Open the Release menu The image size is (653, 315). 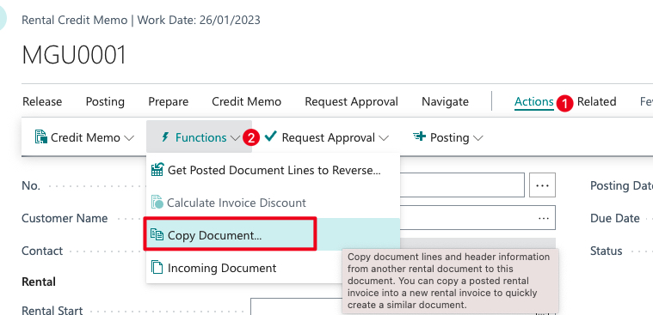click(42, 102)
